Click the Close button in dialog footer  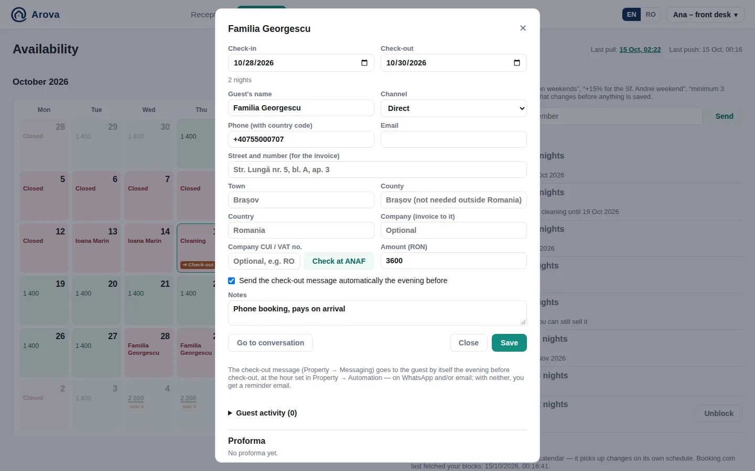pos(469,343)
